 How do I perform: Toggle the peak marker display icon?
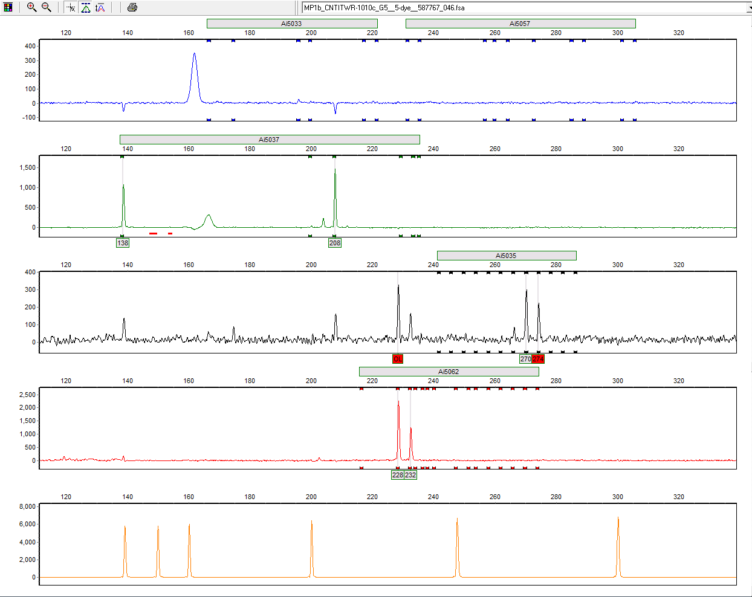[x=86, y=7]
